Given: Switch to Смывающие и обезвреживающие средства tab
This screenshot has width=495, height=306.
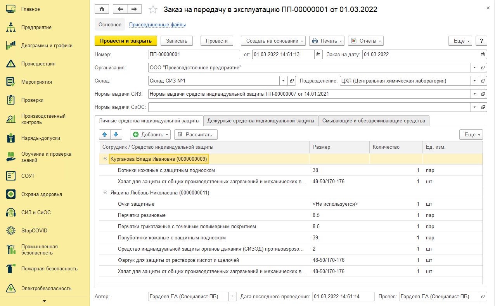Looking at the screenshot, I should click(x=374, y=121).
